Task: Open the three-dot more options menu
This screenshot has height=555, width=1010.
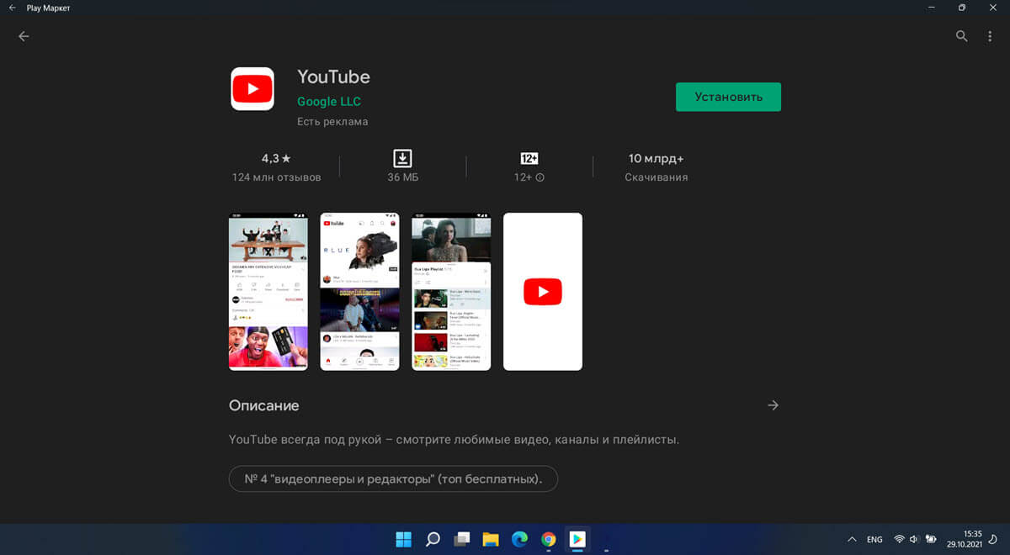Action: click(990, 36)
